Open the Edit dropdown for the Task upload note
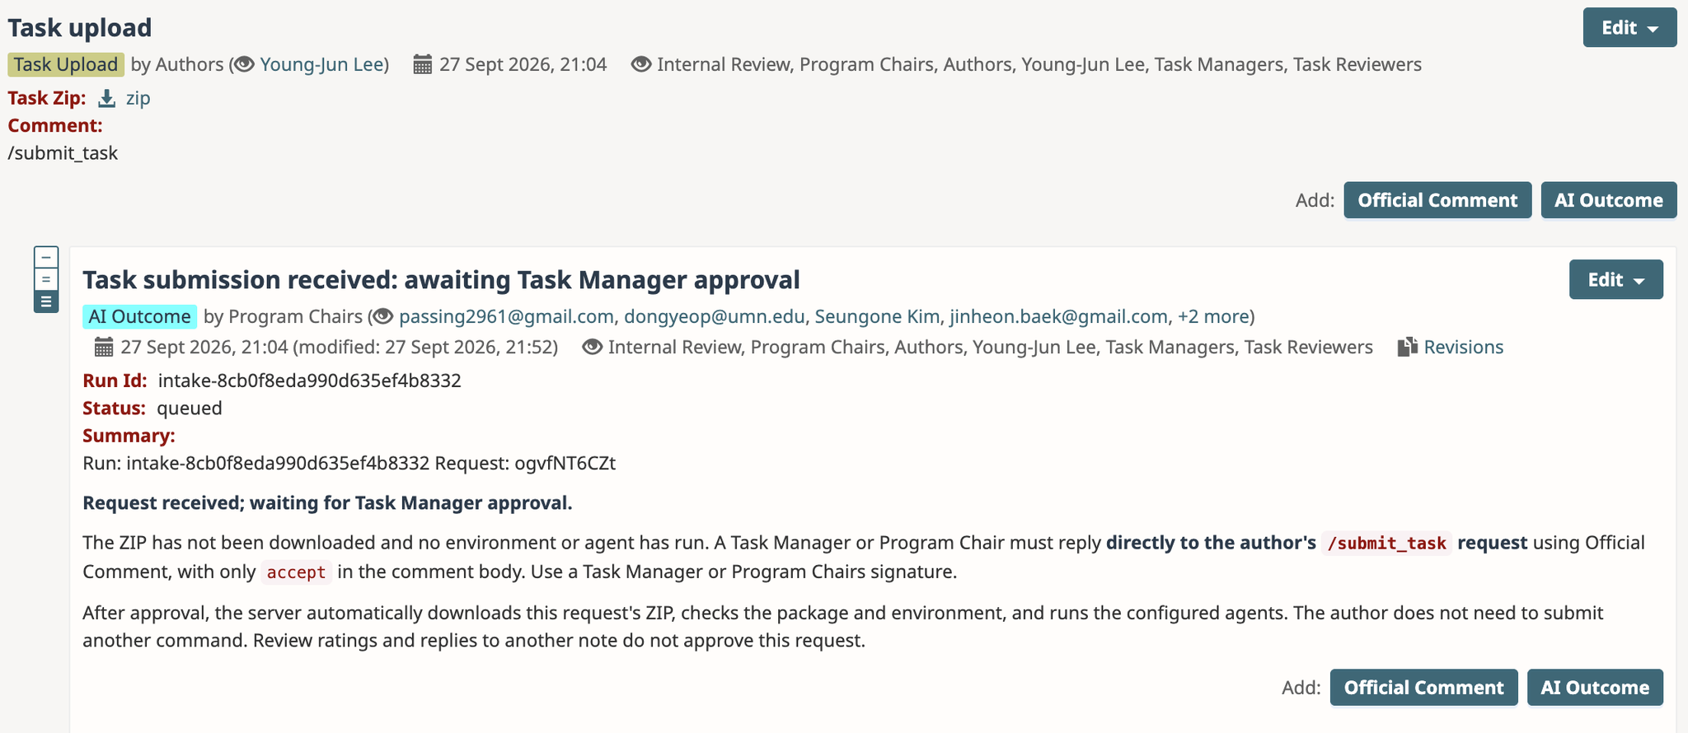This screenshot has height=733, width=1688. 1629,27
